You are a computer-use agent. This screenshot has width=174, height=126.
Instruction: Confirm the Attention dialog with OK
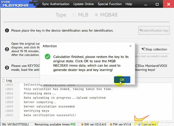coord(122,80)
